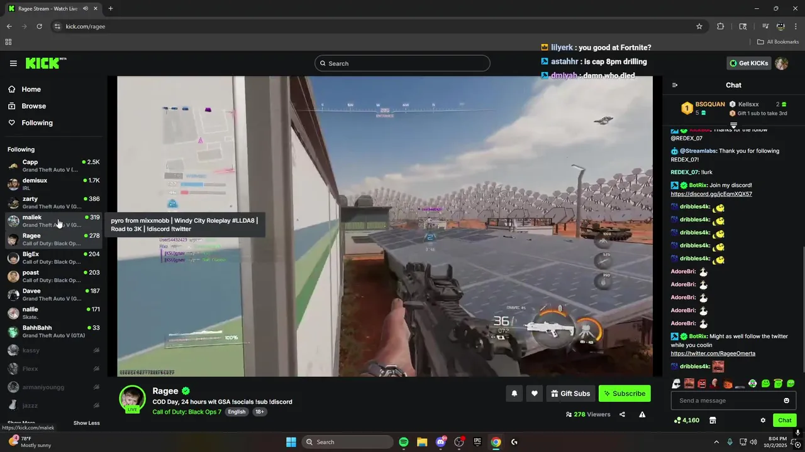Send message with green Chat button
This screenshot has width=805, height=452.
click(785, 420)
